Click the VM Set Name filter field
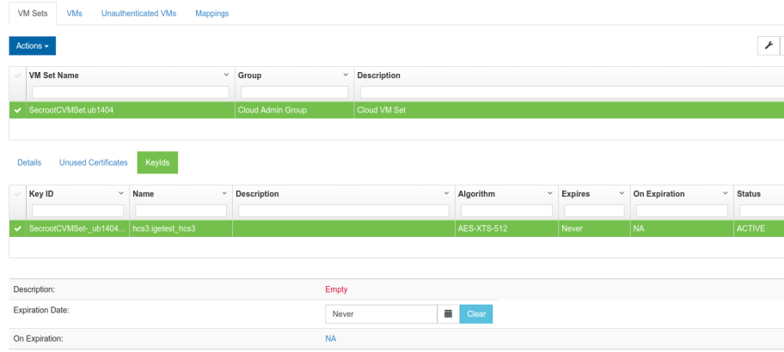The image size is (784, 352). tap(131, 93)
